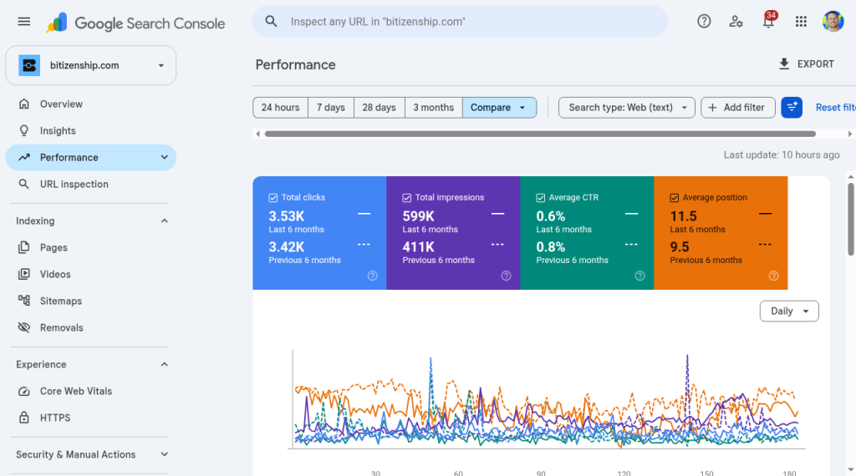This screenshot has width=856, height=476.
Task: Click the horizontal filter bar scrollbar
Action: pyautogui.click(x=540, y=134)
